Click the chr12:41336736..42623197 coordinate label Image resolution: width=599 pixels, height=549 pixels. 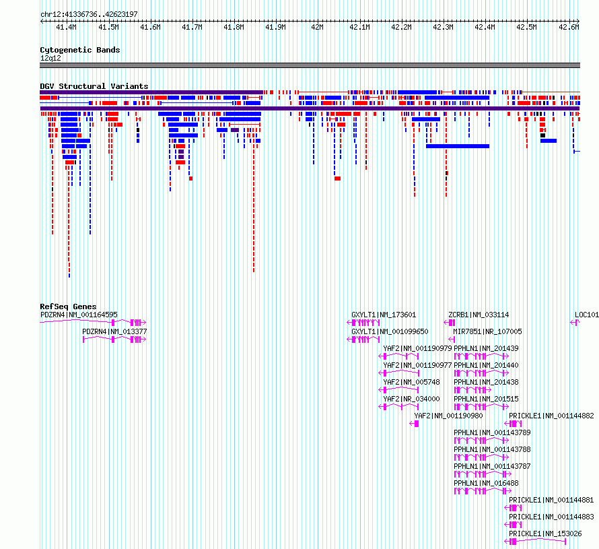(89, 14)
